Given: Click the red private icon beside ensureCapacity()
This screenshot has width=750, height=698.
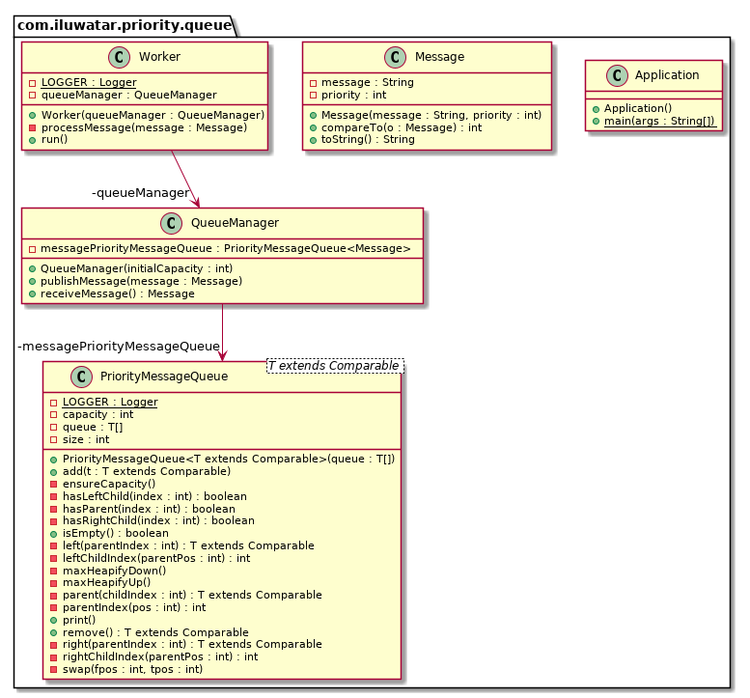Looking at the screenshot, I should click(54, 483).
